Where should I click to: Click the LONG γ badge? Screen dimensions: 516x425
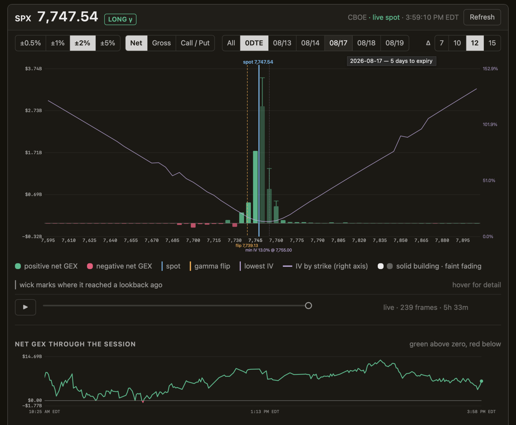coord(120,19)
